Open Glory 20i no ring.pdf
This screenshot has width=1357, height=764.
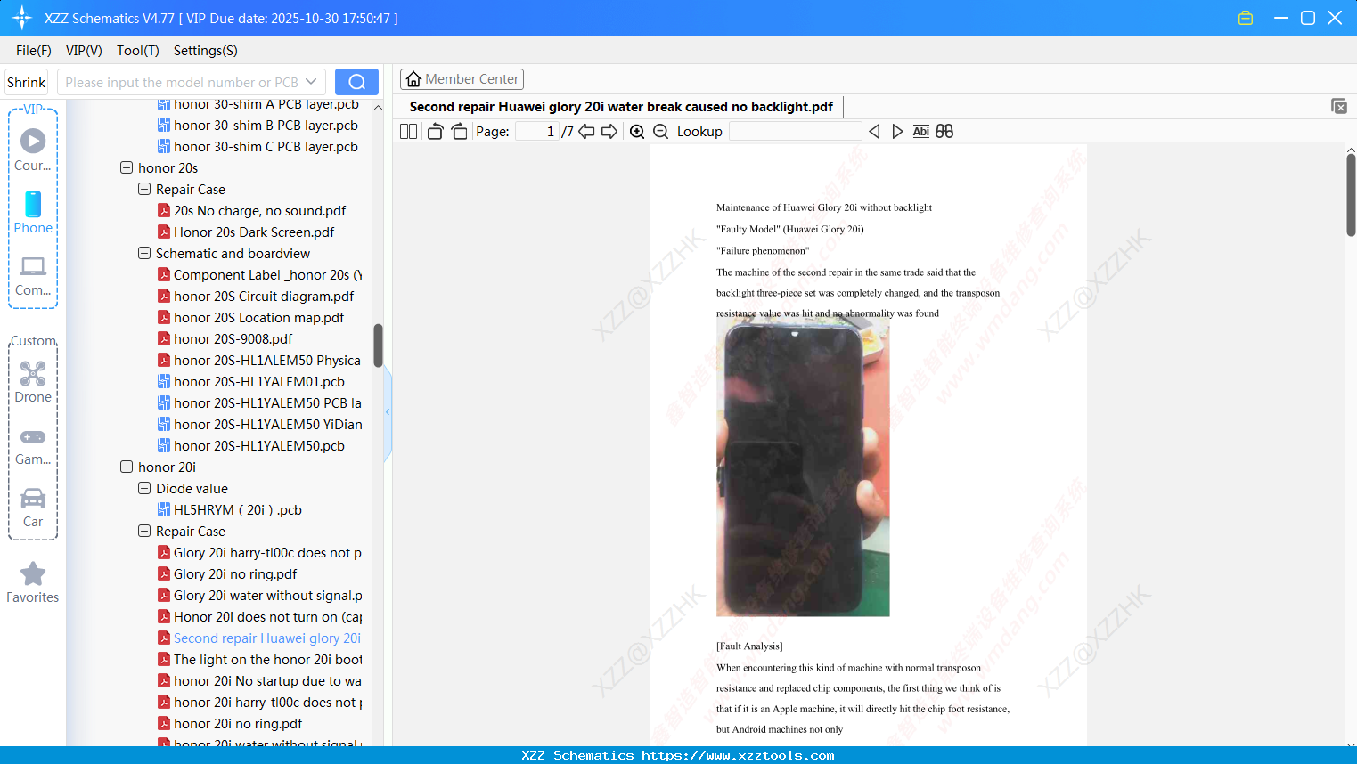tap(235, 573)
